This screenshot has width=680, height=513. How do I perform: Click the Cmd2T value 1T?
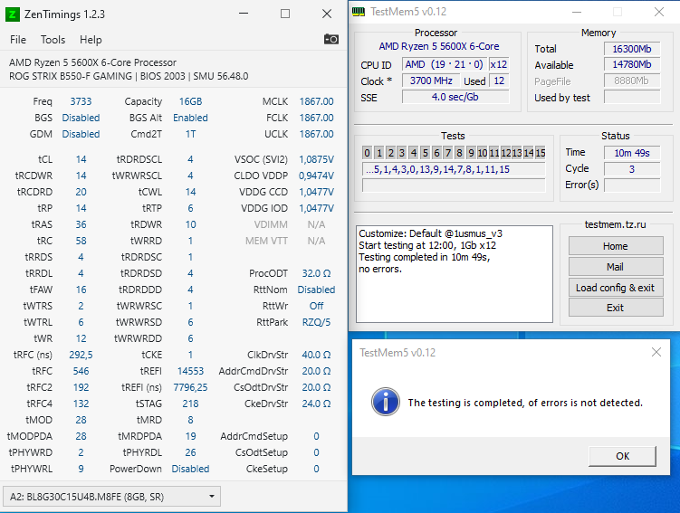point(190,134)
